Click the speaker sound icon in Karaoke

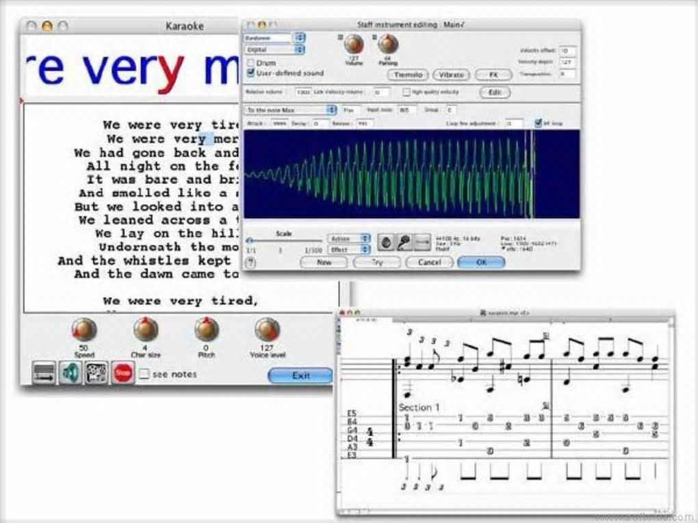[70, 373]
